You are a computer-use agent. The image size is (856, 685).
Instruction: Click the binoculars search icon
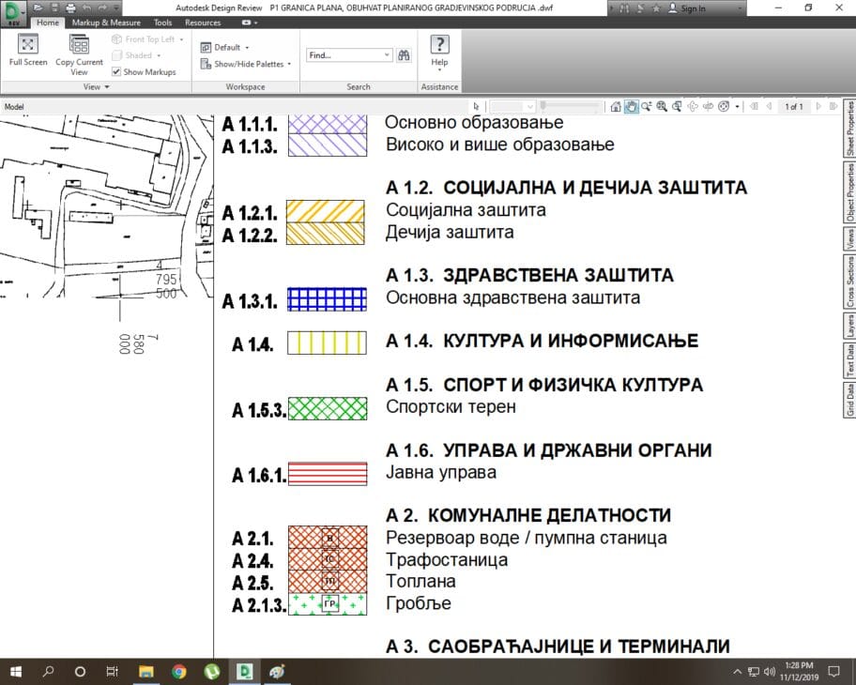404,55
